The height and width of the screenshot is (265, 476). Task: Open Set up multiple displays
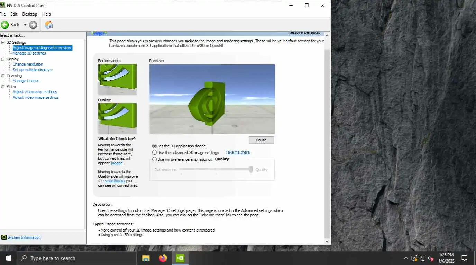click(x=32, y=70)
